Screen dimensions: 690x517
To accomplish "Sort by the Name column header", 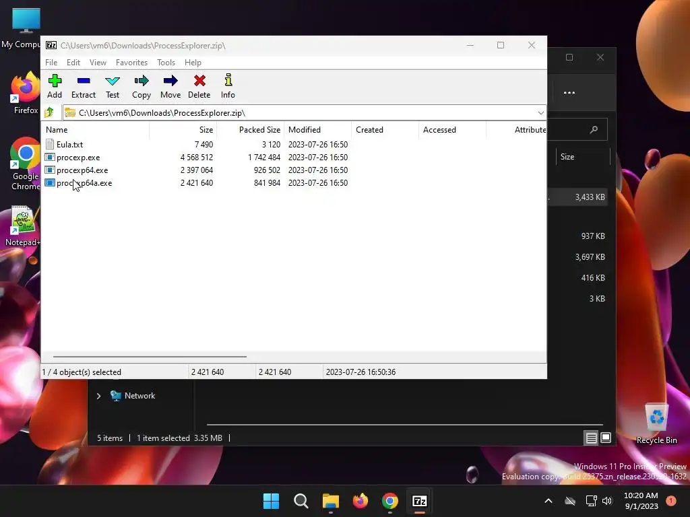I will tap(95, 130).
